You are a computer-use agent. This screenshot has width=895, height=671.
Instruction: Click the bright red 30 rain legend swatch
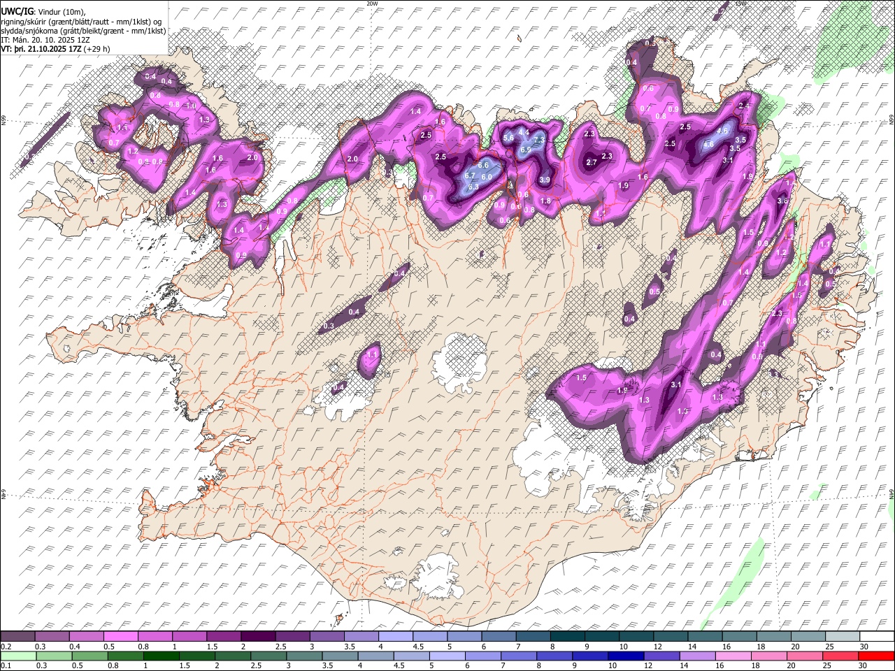876,656
